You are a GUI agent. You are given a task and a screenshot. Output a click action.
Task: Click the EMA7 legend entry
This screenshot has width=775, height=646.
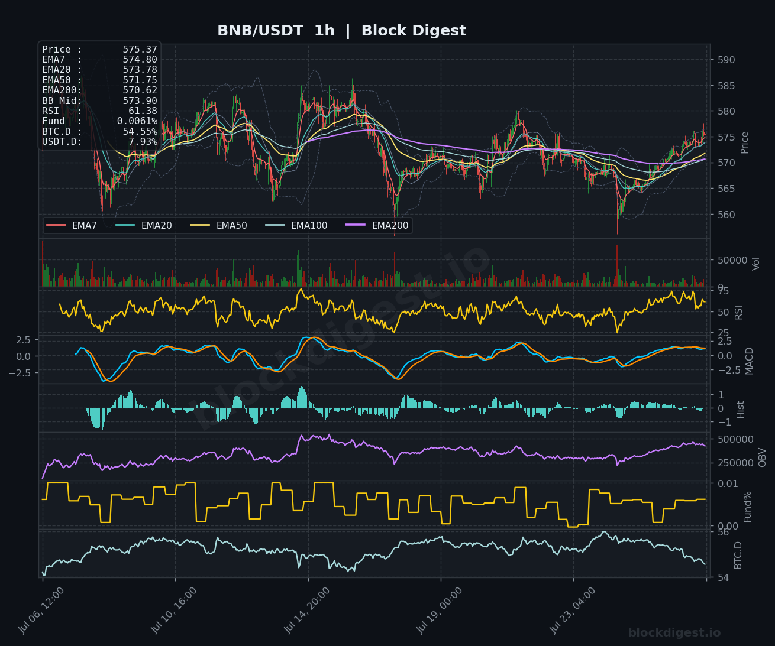pos(72,225)
